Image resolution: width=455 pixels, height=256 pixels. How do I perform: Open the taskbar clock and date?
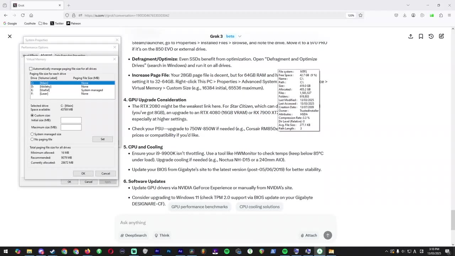tap(434, 251)
